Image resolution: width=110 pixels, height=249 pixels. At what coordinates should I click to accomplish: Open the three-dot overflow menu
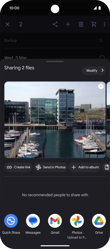click(x=105, y=24)
